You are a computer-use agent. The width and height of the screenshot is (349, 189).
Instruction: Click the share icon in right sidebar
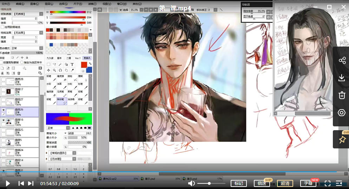[342, 61]
